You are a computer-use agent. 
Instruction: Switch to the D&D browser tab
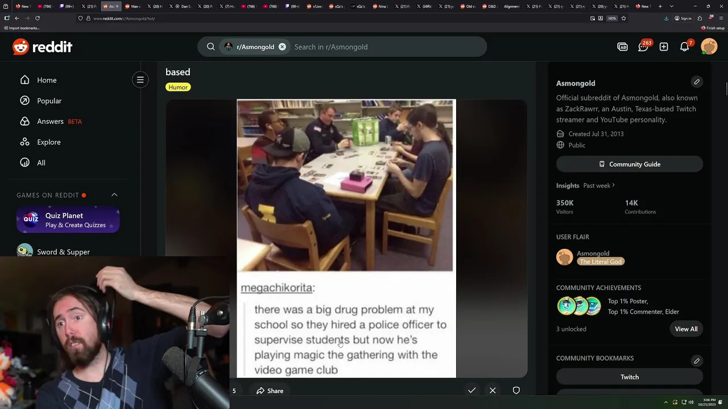(489, 6)
